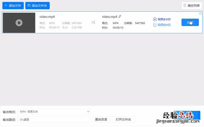Select the 视频加水印 link
This screenshot has height=127, width=204.
[x=164, y=25]
